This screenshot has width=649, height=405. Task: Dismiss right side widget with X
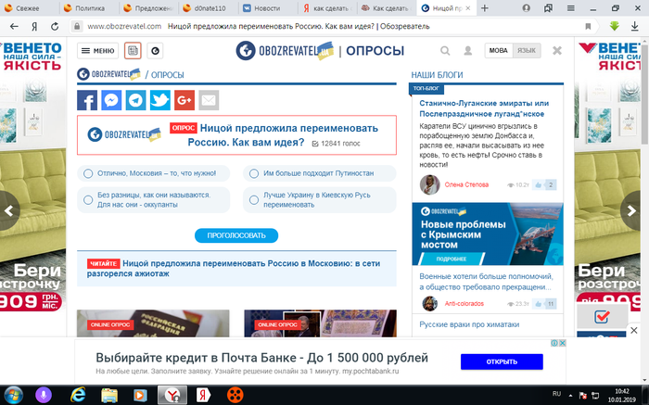click(633, 330)
